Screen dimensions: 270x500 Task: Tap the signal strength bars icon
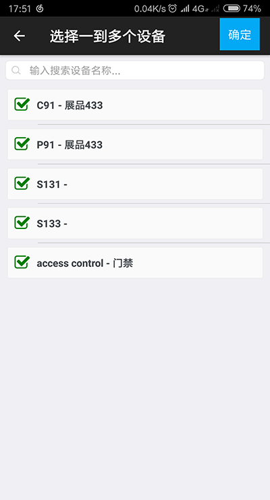tap(185, 9)
